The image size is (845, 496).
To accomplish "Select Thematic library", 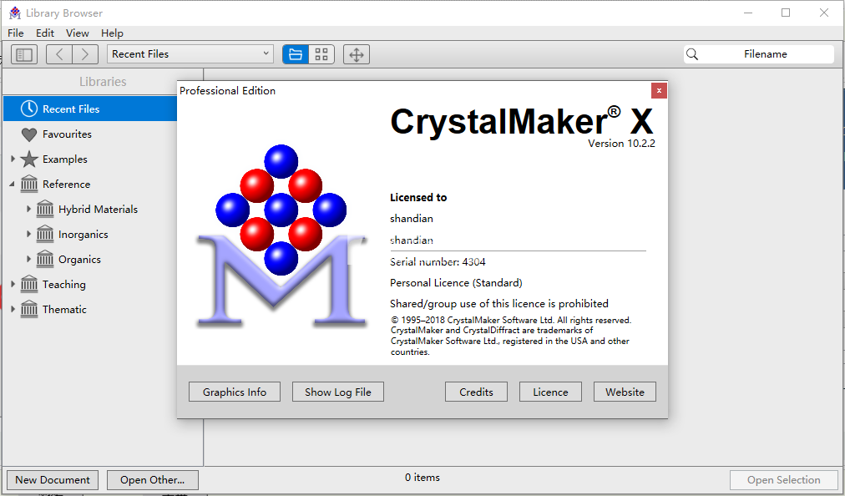I will point(64,310).
